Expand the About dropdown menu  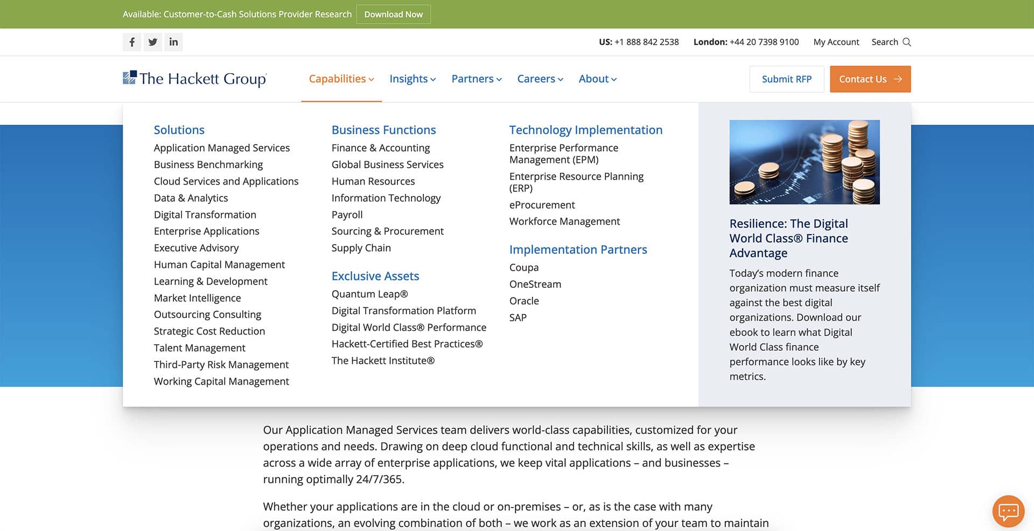598,79
